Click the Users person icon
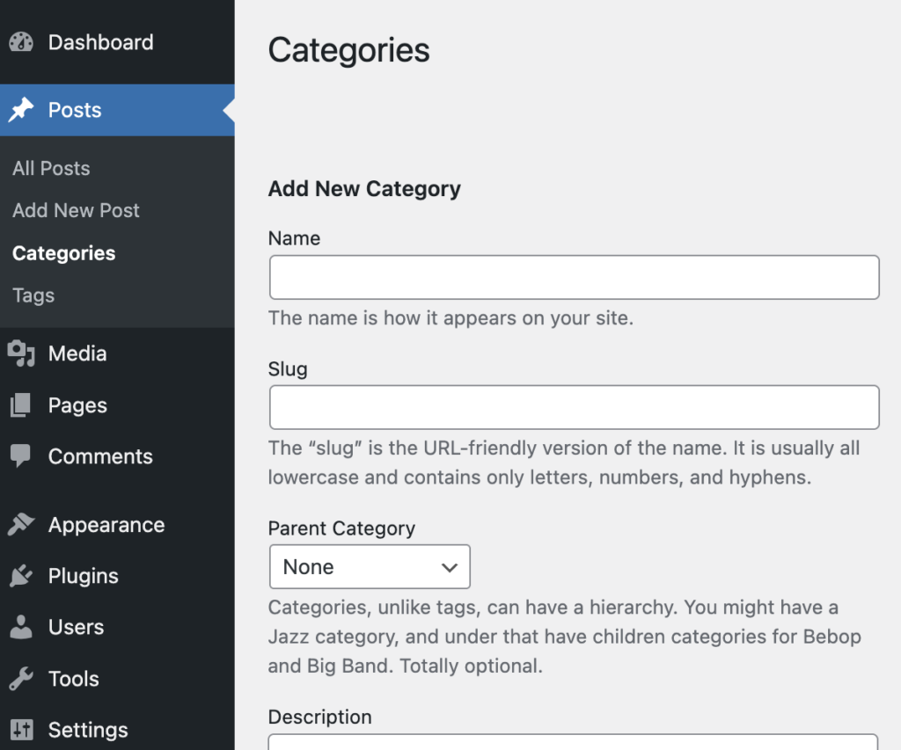 coord(21,627)
